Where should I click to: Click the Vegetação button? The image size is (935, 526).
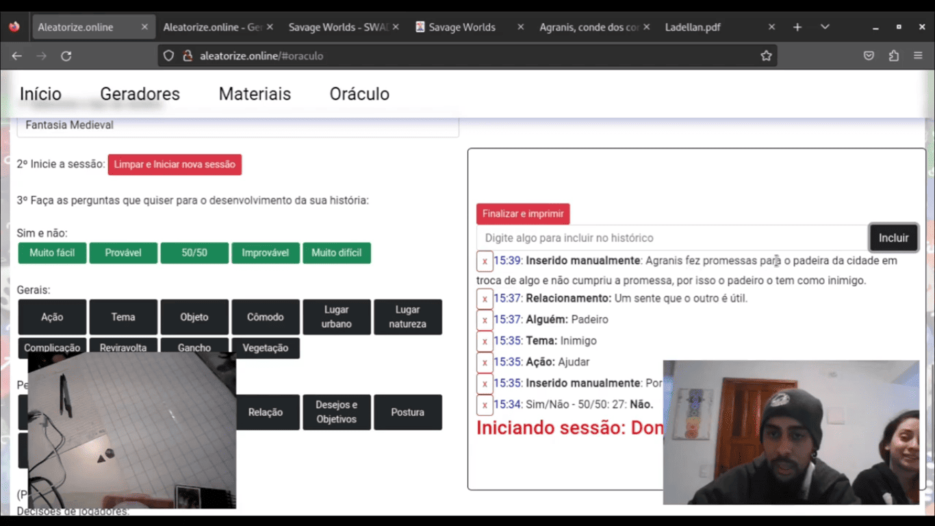coord(266,348)
